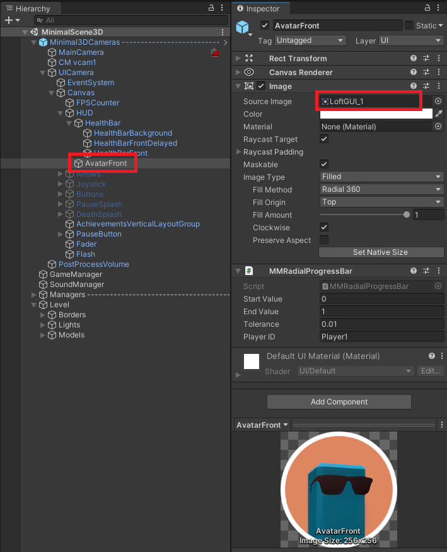The height and width of the screenshot is (552, 447).
Task: Toggle AvatarFront active checkbox
Action: coord(264,25)
